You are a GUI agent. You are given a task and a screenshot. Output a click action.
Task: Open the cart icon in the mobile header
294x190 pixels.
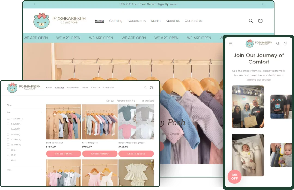click(285, 43)
